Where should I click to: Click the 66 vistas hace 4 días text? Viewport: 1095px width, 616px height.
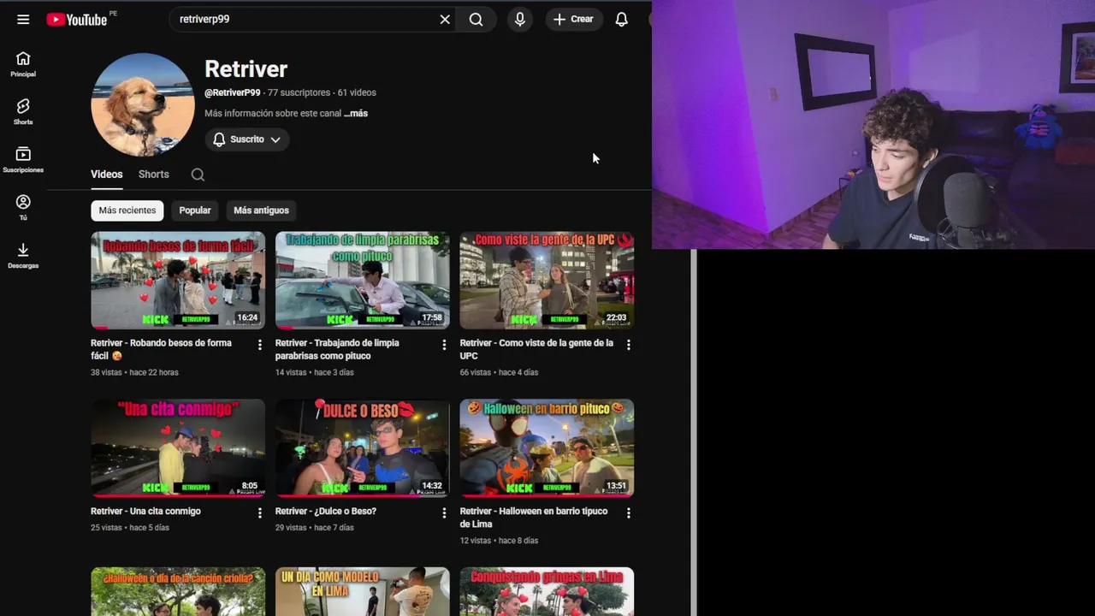point(500,372)
